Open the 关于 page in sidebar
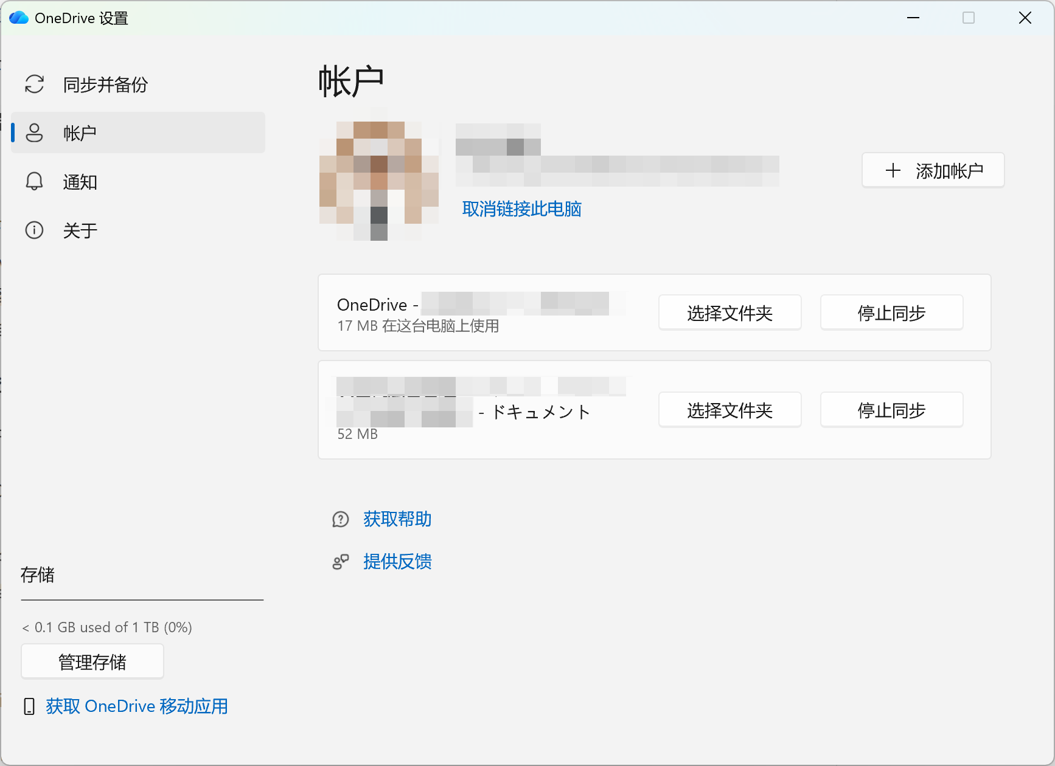Viewport: 1055px width, 766px height. [138, 230]
